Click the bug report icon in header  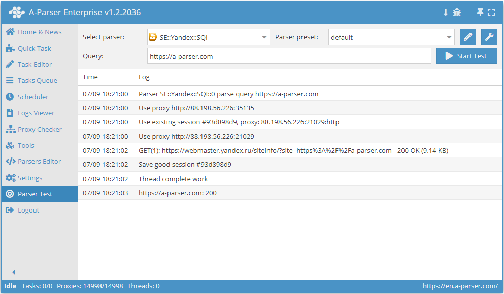point(457,12)
